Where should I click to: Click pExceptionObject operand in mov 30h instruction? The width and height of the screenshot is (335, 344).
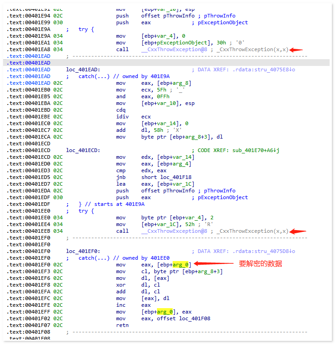tap(174, 43)
